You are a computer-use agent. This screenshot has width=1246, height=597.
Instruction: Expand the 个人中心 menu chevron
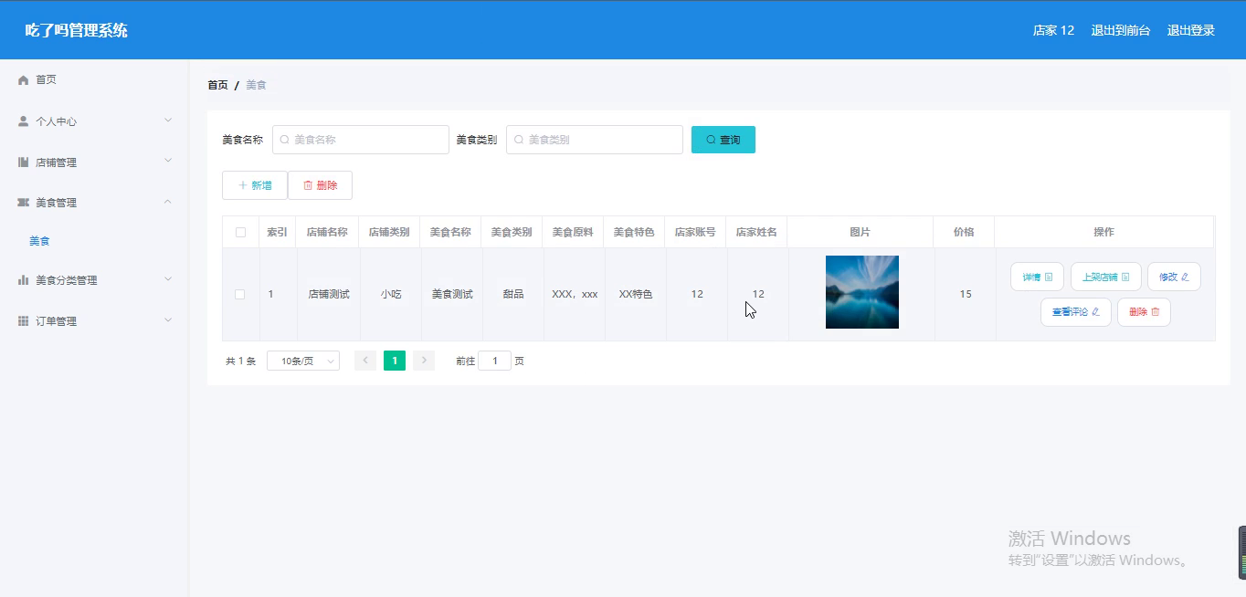[x=168, y=120]
